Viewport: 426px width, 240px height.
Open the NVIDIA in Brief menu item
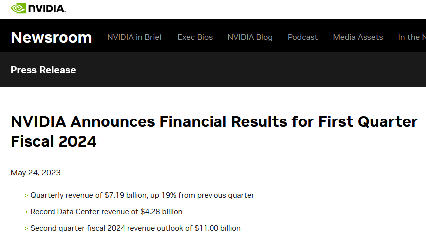135,37
